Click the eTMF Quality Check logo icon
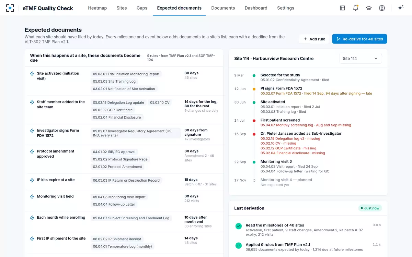This screenshot has height=257, width=412. click(10, 8)
